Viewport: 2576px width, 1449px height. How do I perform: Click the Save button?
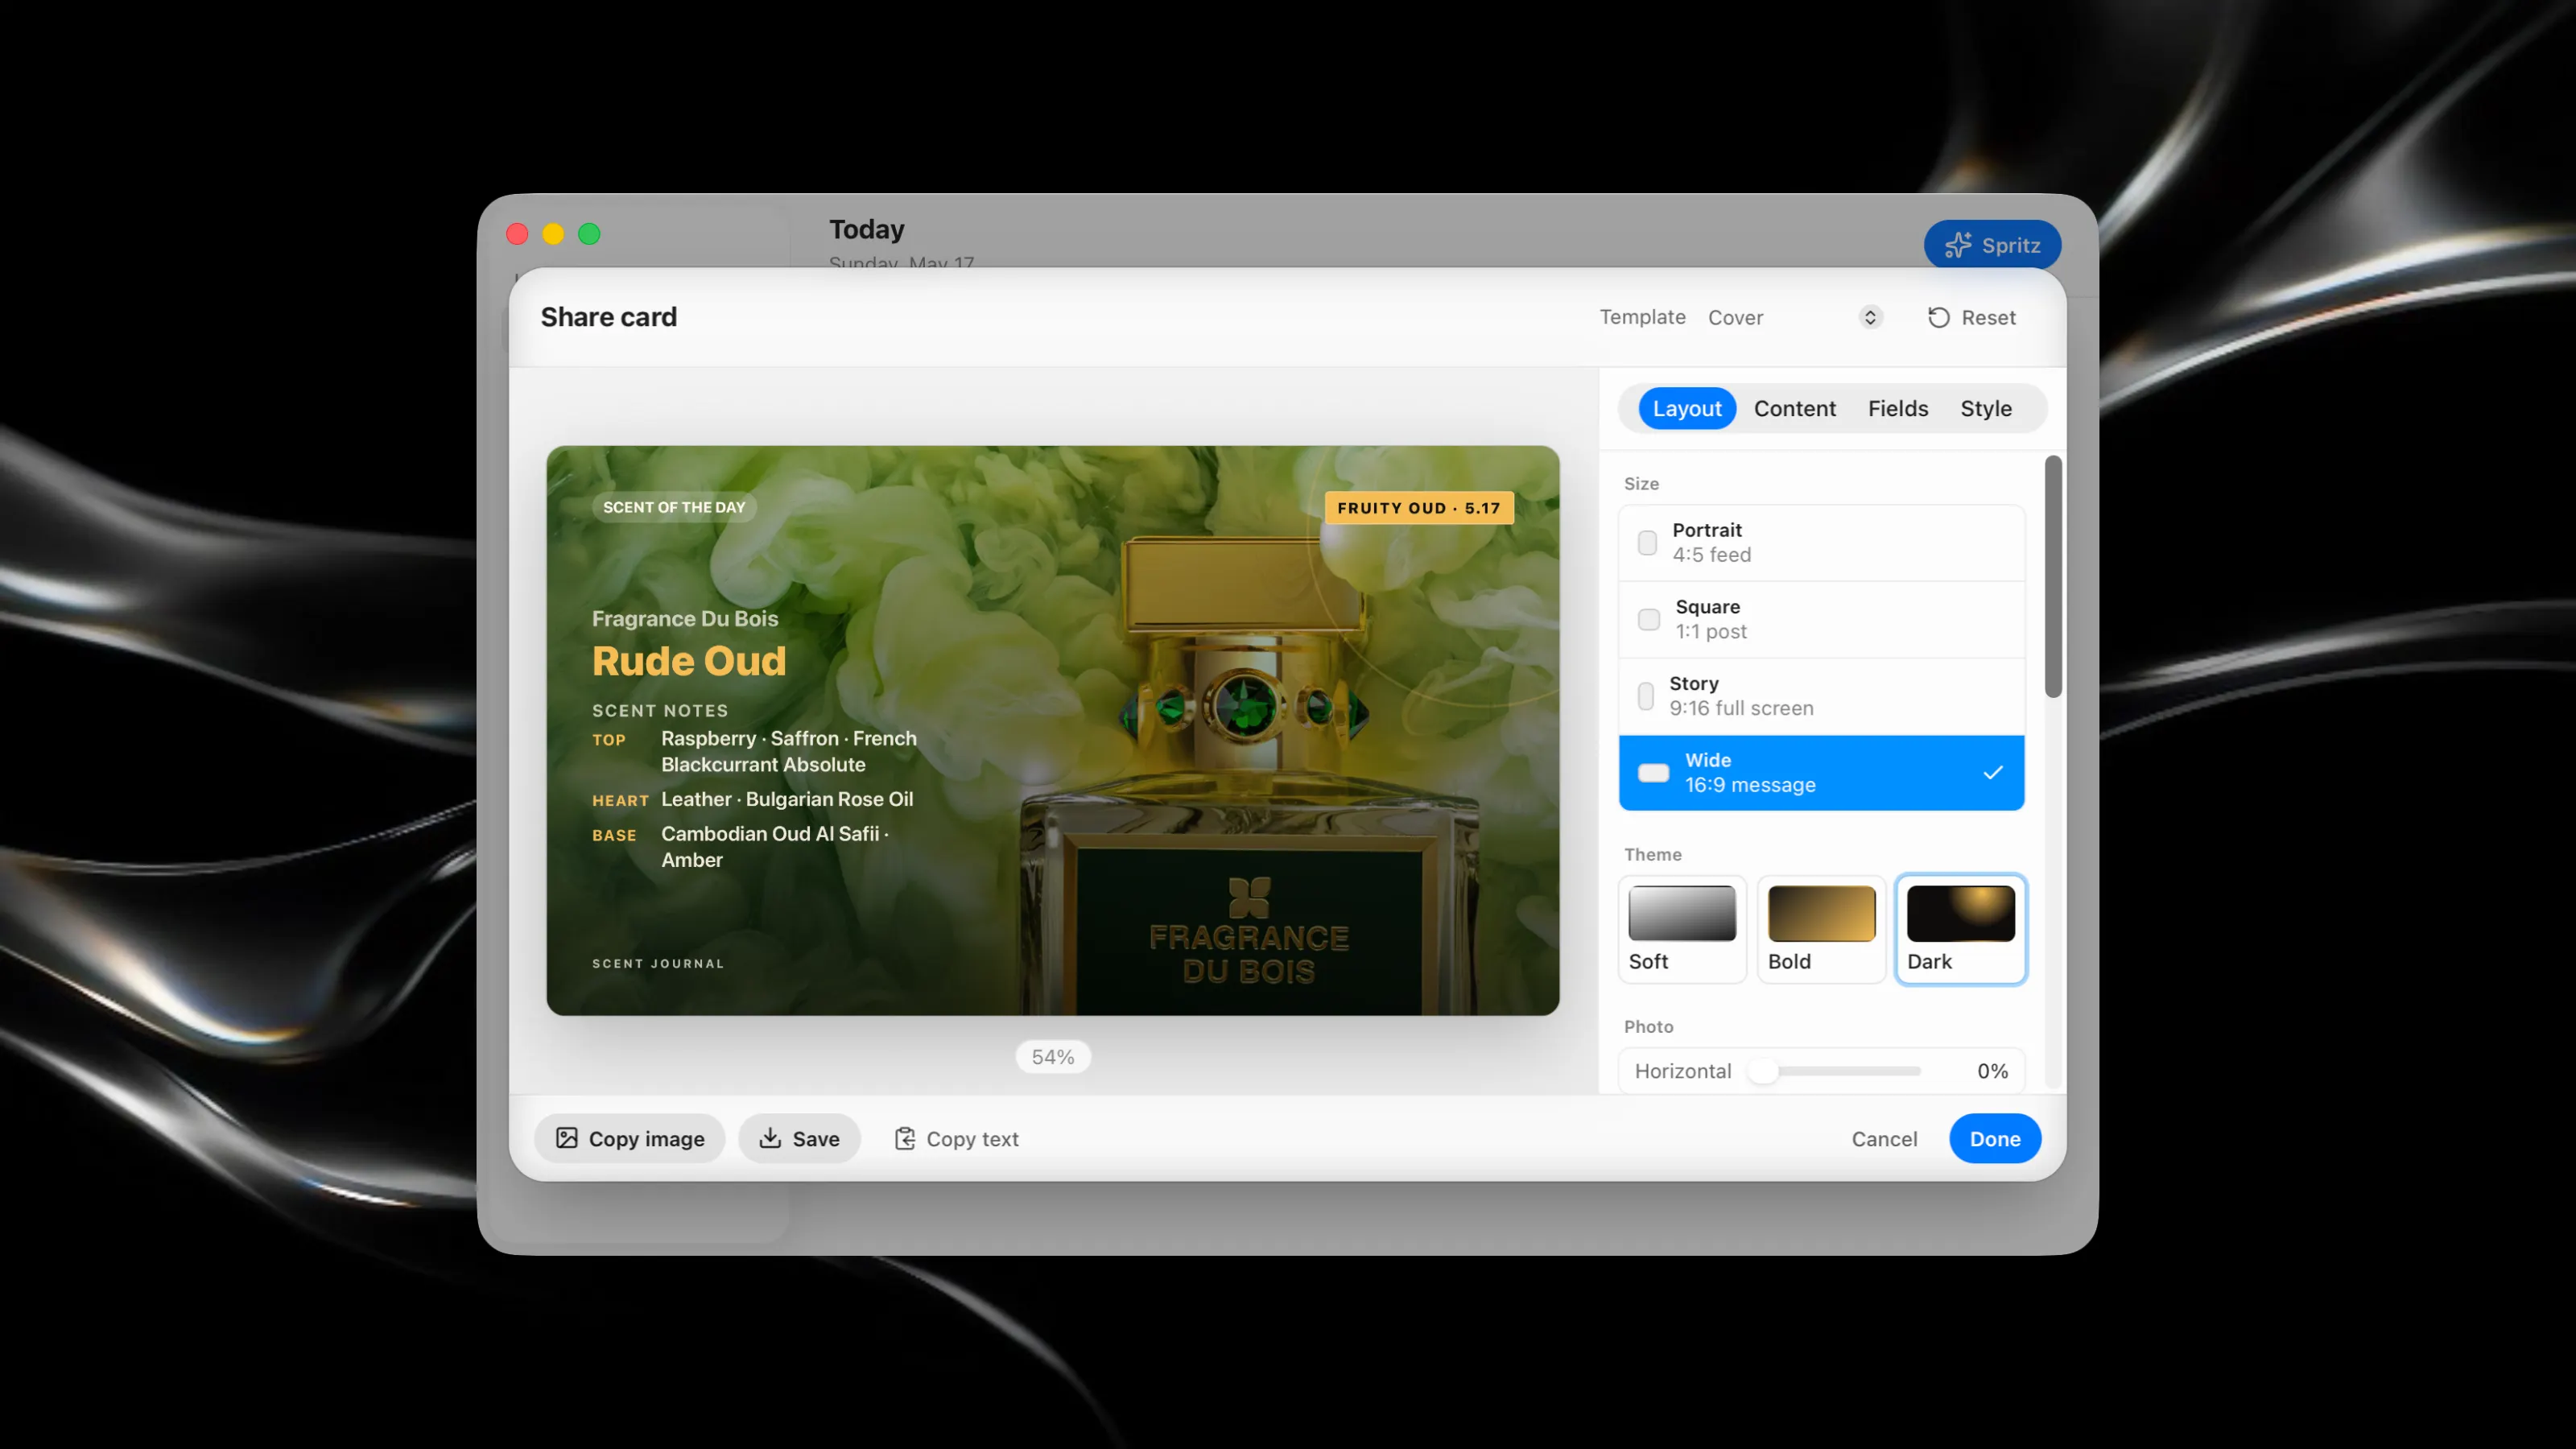(799, 1138)
